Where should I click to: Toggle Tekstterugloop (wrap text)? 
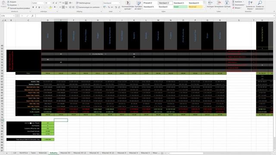point(83,3)
